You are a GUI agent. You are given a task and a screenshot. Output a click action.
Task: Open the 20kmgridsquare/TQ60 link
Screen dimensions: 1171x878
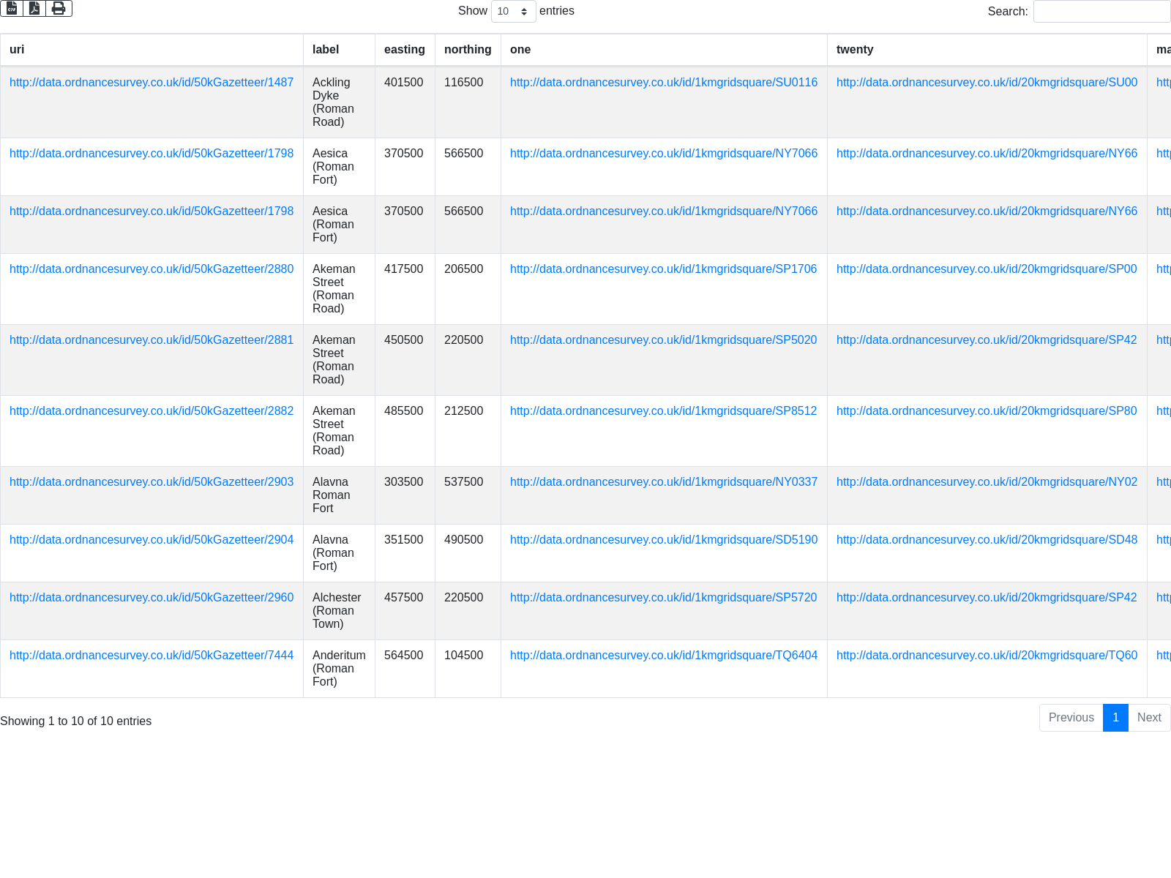987,656
